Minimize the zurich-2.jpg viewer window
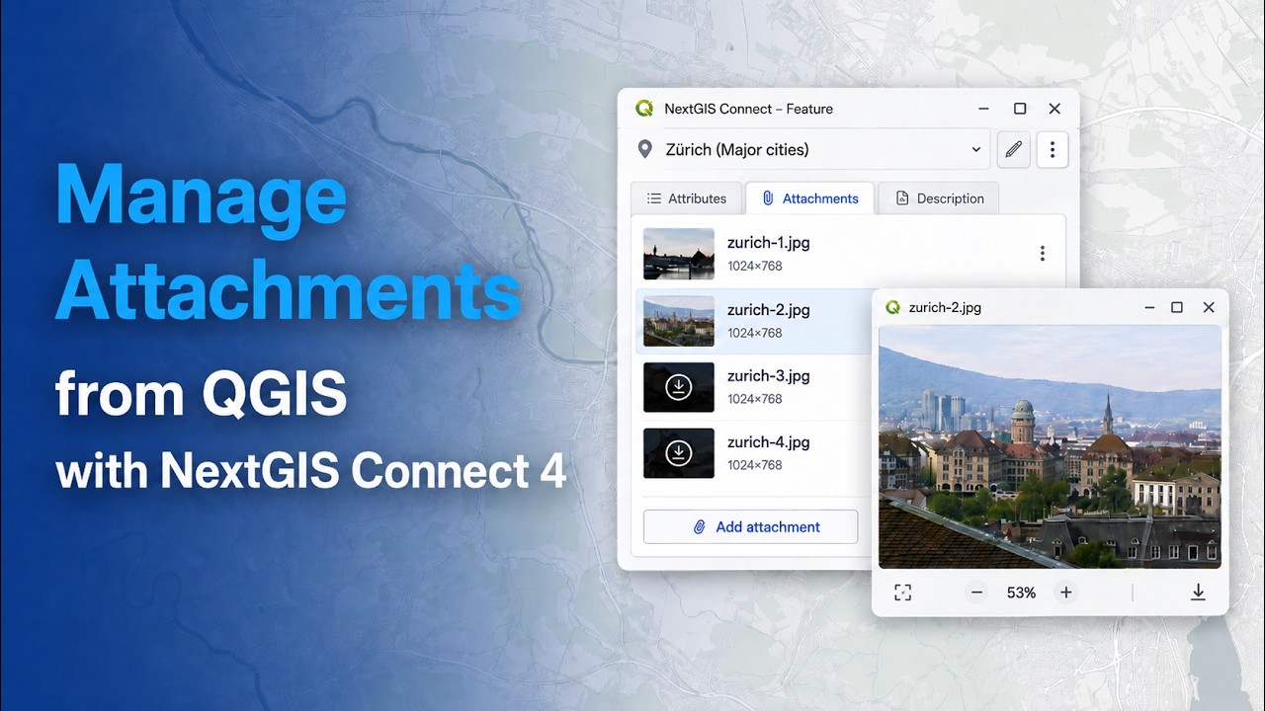Viewport: 1265px width, 711px height. pos(1149,307)
